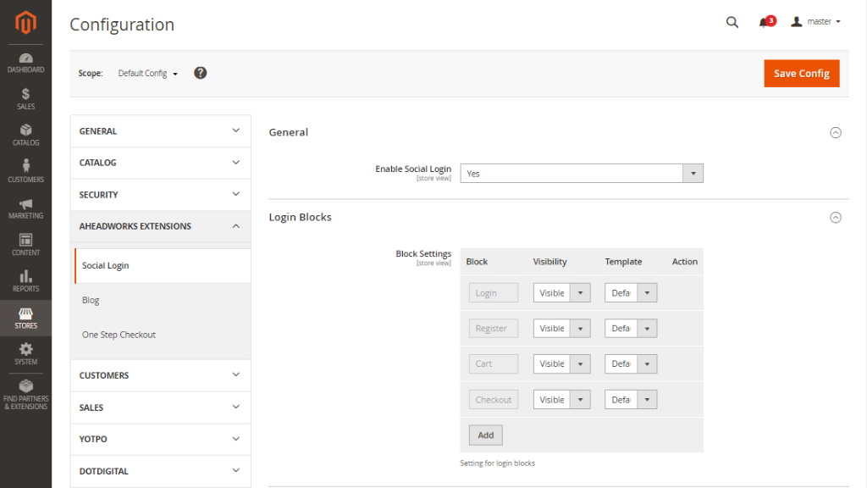Select the Social Login section

(163, 265)
